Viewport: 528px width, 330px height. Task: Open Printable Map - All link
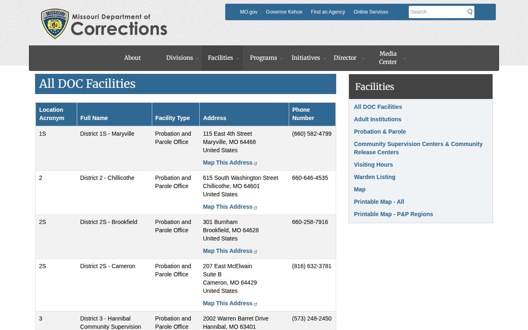[379, 202]
